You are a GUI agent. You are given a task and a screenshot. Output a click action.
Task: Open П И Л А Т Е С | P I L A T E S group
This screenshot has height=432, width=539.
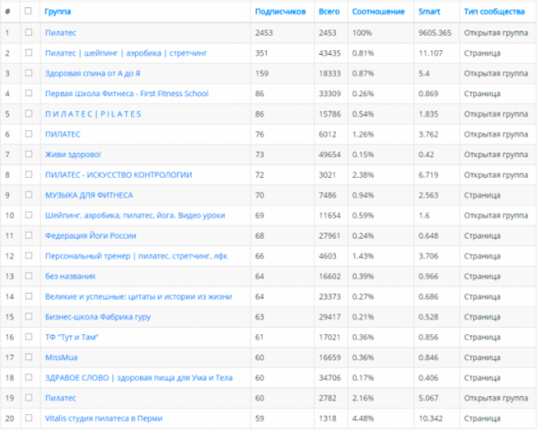[x=93, y=114]
